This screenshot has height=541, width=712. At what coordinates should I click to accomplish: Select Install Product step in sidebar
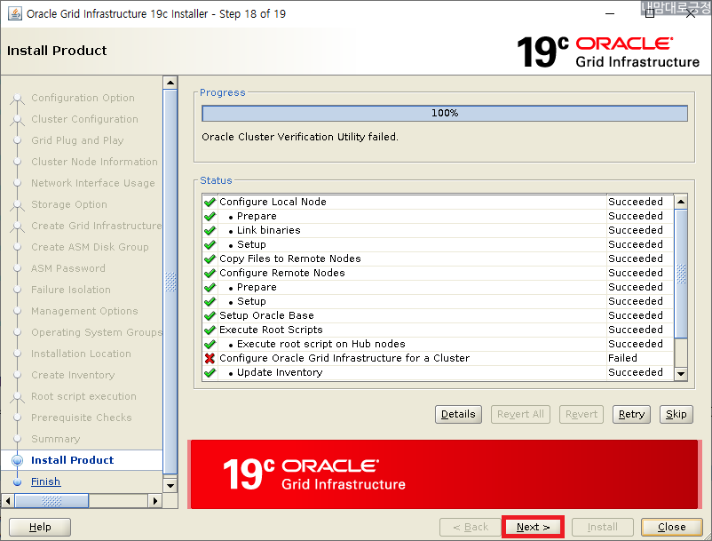click(72, 460)
